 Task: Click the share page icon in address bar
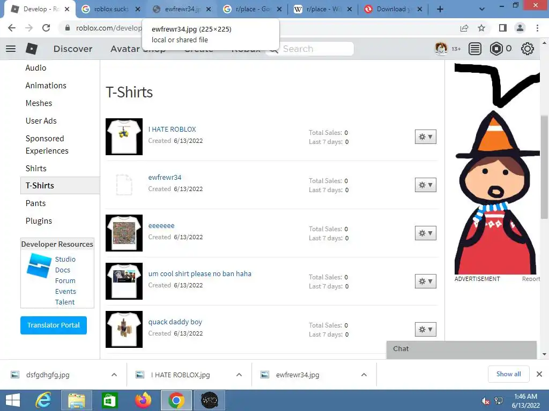click(x=464, y=28)
